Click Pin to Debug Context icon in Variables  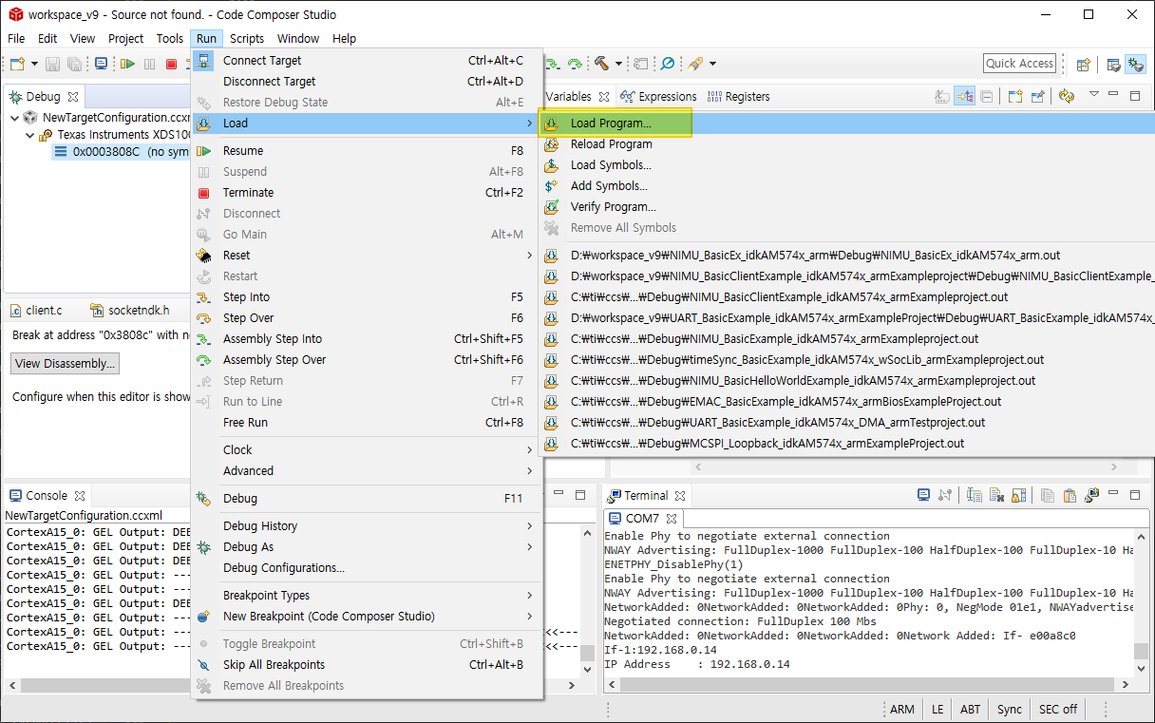tap(1038, 96)
